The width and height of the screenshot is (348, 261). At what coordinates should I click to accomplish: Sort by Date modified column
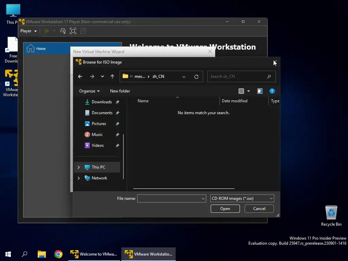coord(234,101)
